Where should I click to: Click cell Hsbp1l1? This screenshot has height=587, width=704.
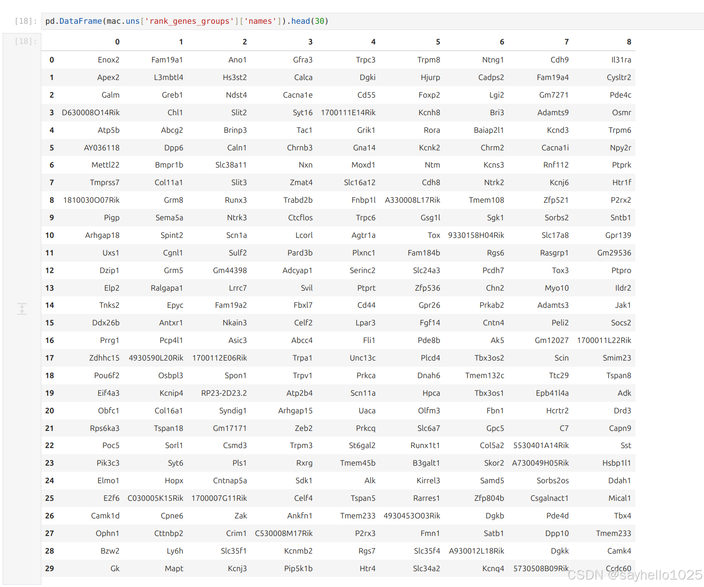coord(616,463)
